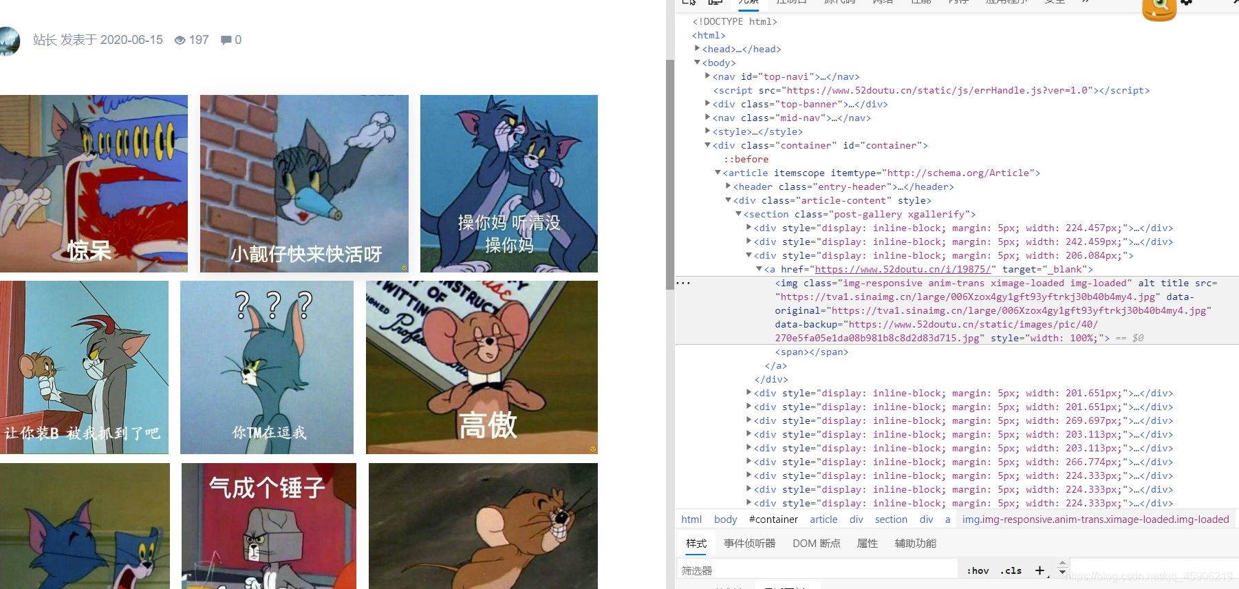Screen dimensions: 1239x589
Task: Select the empty span element row
Action: tap(812, 352)
